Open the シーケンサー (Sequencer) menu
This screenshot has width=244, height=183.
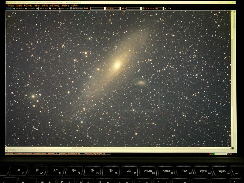tap(54, 6)
